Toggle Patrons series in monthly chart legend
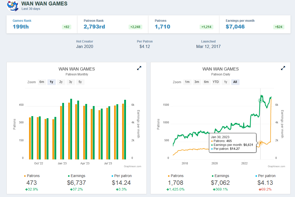This screenshot has height=197, width=295. (x=32, y=176)
